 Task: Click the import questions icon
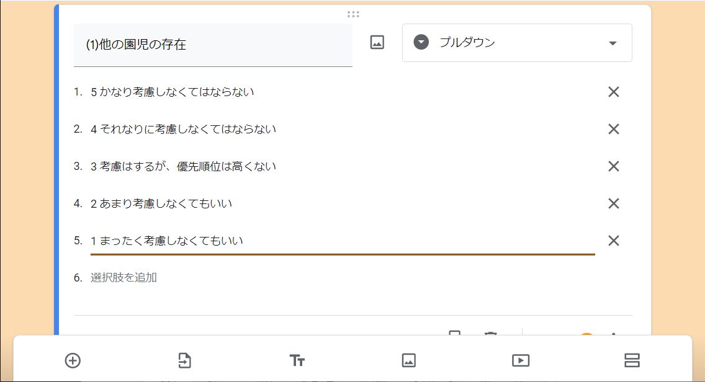pyautogui.click(x=185, y=360)
